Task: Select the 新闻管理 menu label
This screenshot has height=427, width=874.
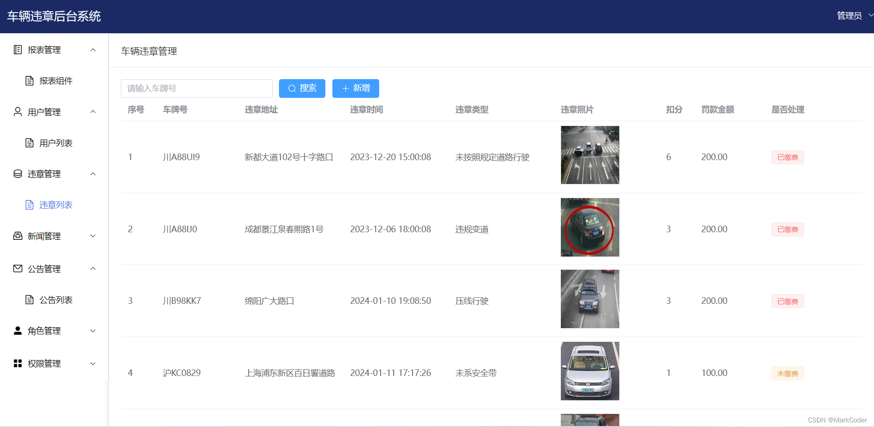Action: tap(44, 236)
